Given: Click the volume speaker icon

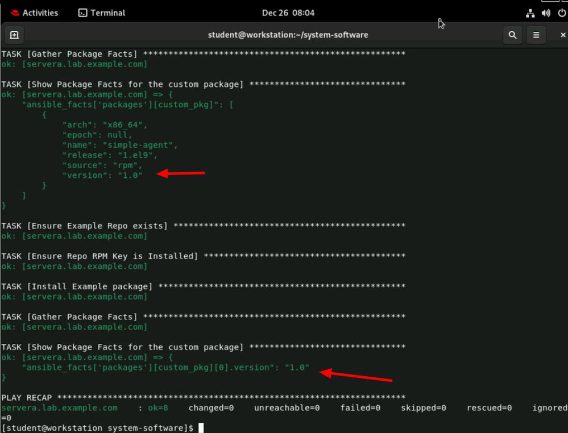Looking at the screenshot, I should pyautogui.click(x=546, y=13).
